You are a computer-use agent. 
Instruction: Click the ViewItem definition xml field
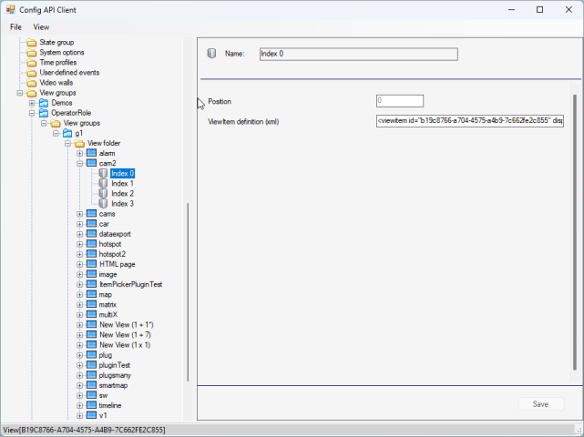click(469, 120)
